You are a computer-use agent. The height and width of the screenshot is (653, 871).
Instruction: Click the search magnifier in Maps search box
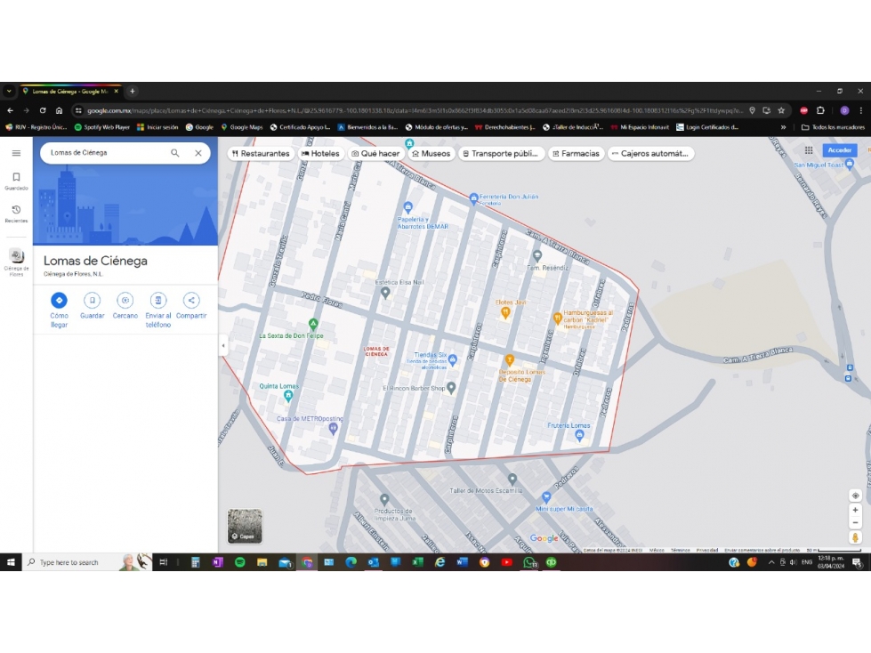point(175,153)
